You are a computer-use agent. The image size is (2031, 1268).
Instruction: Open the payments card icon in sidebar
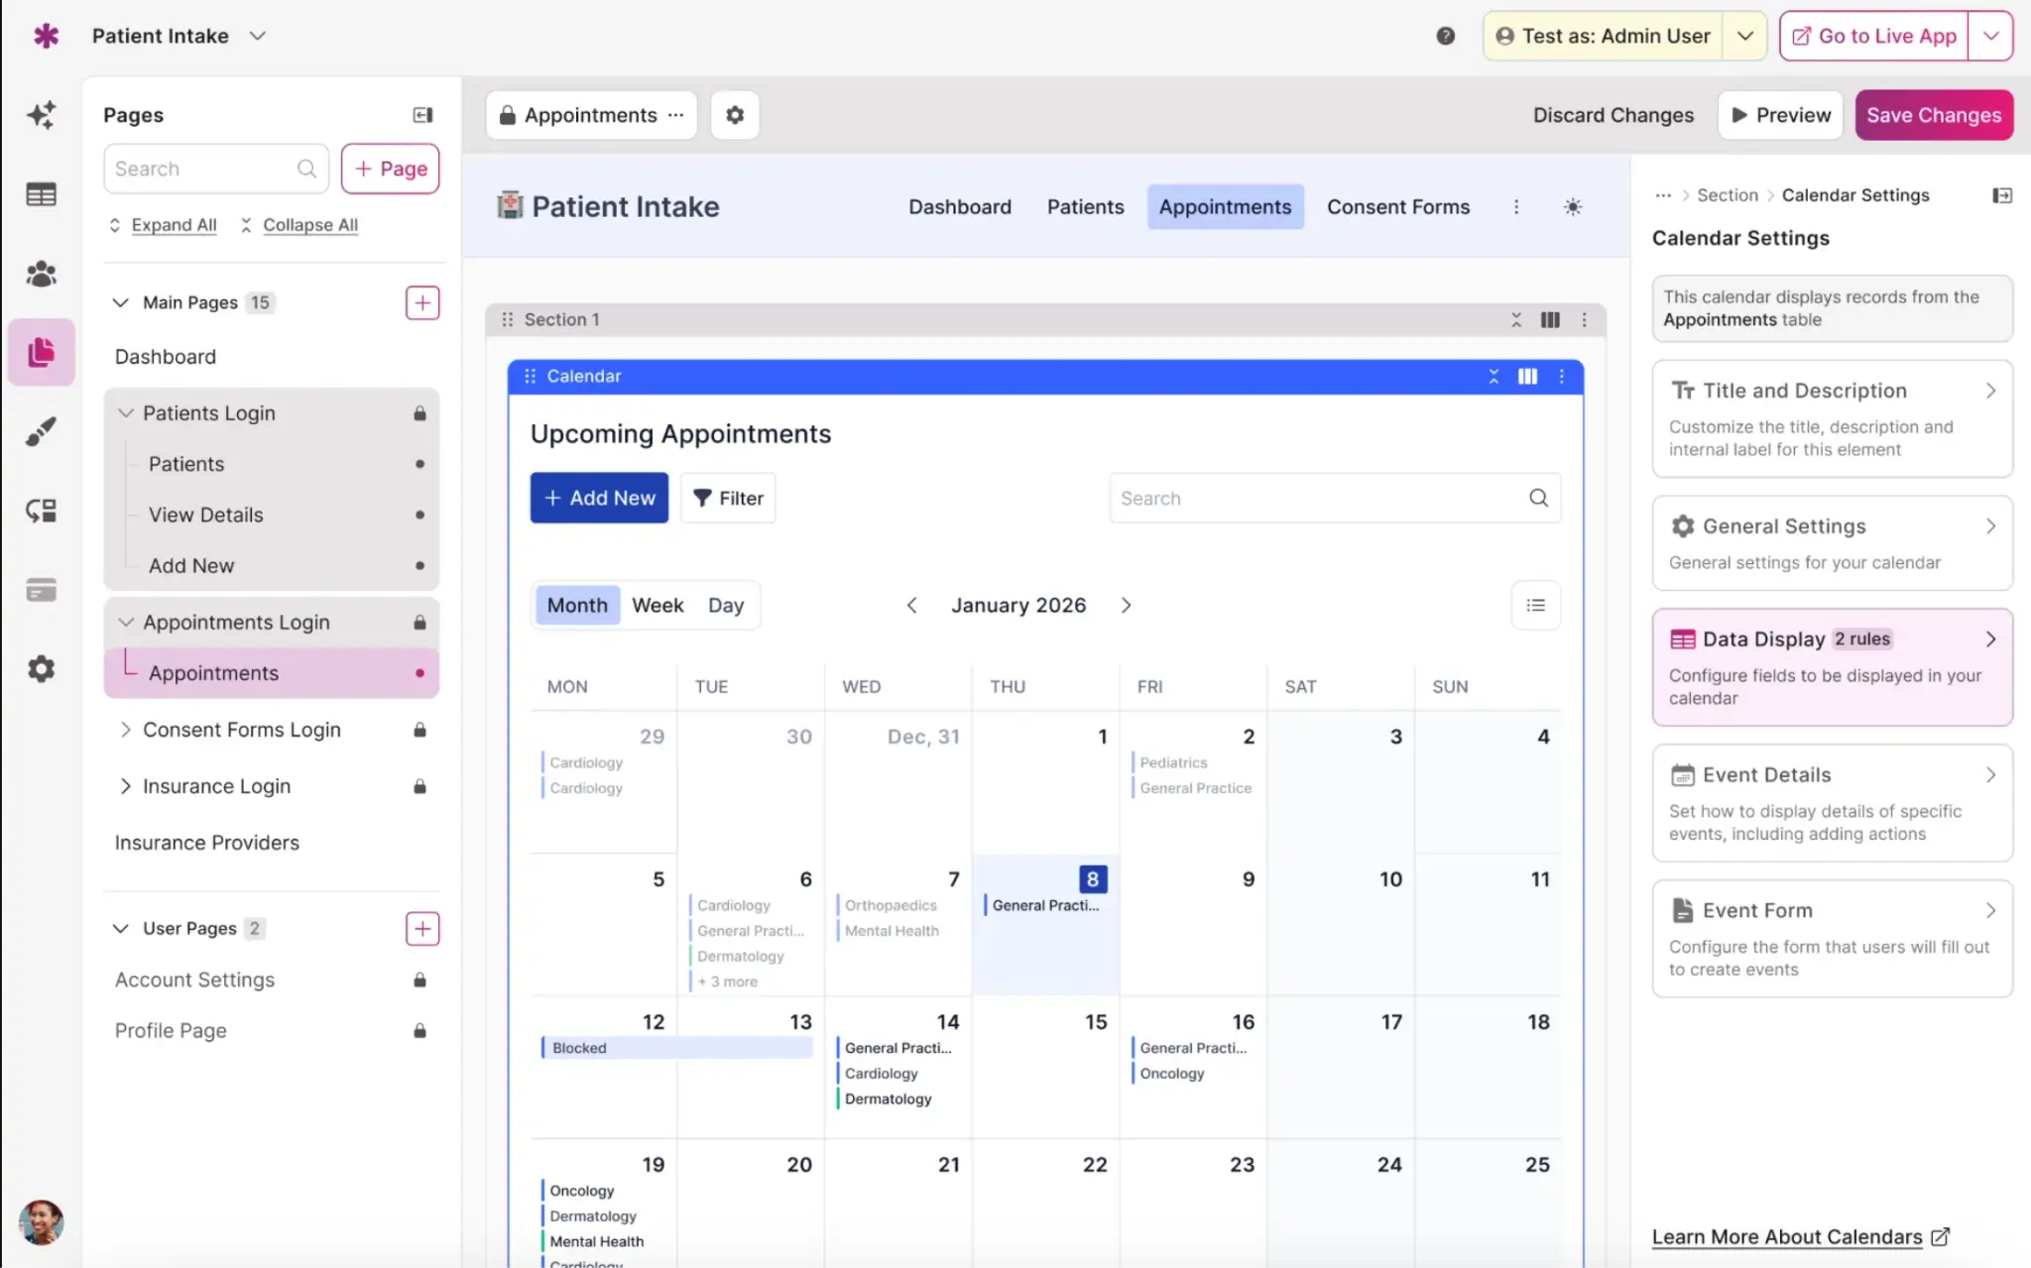pos(41,590)
